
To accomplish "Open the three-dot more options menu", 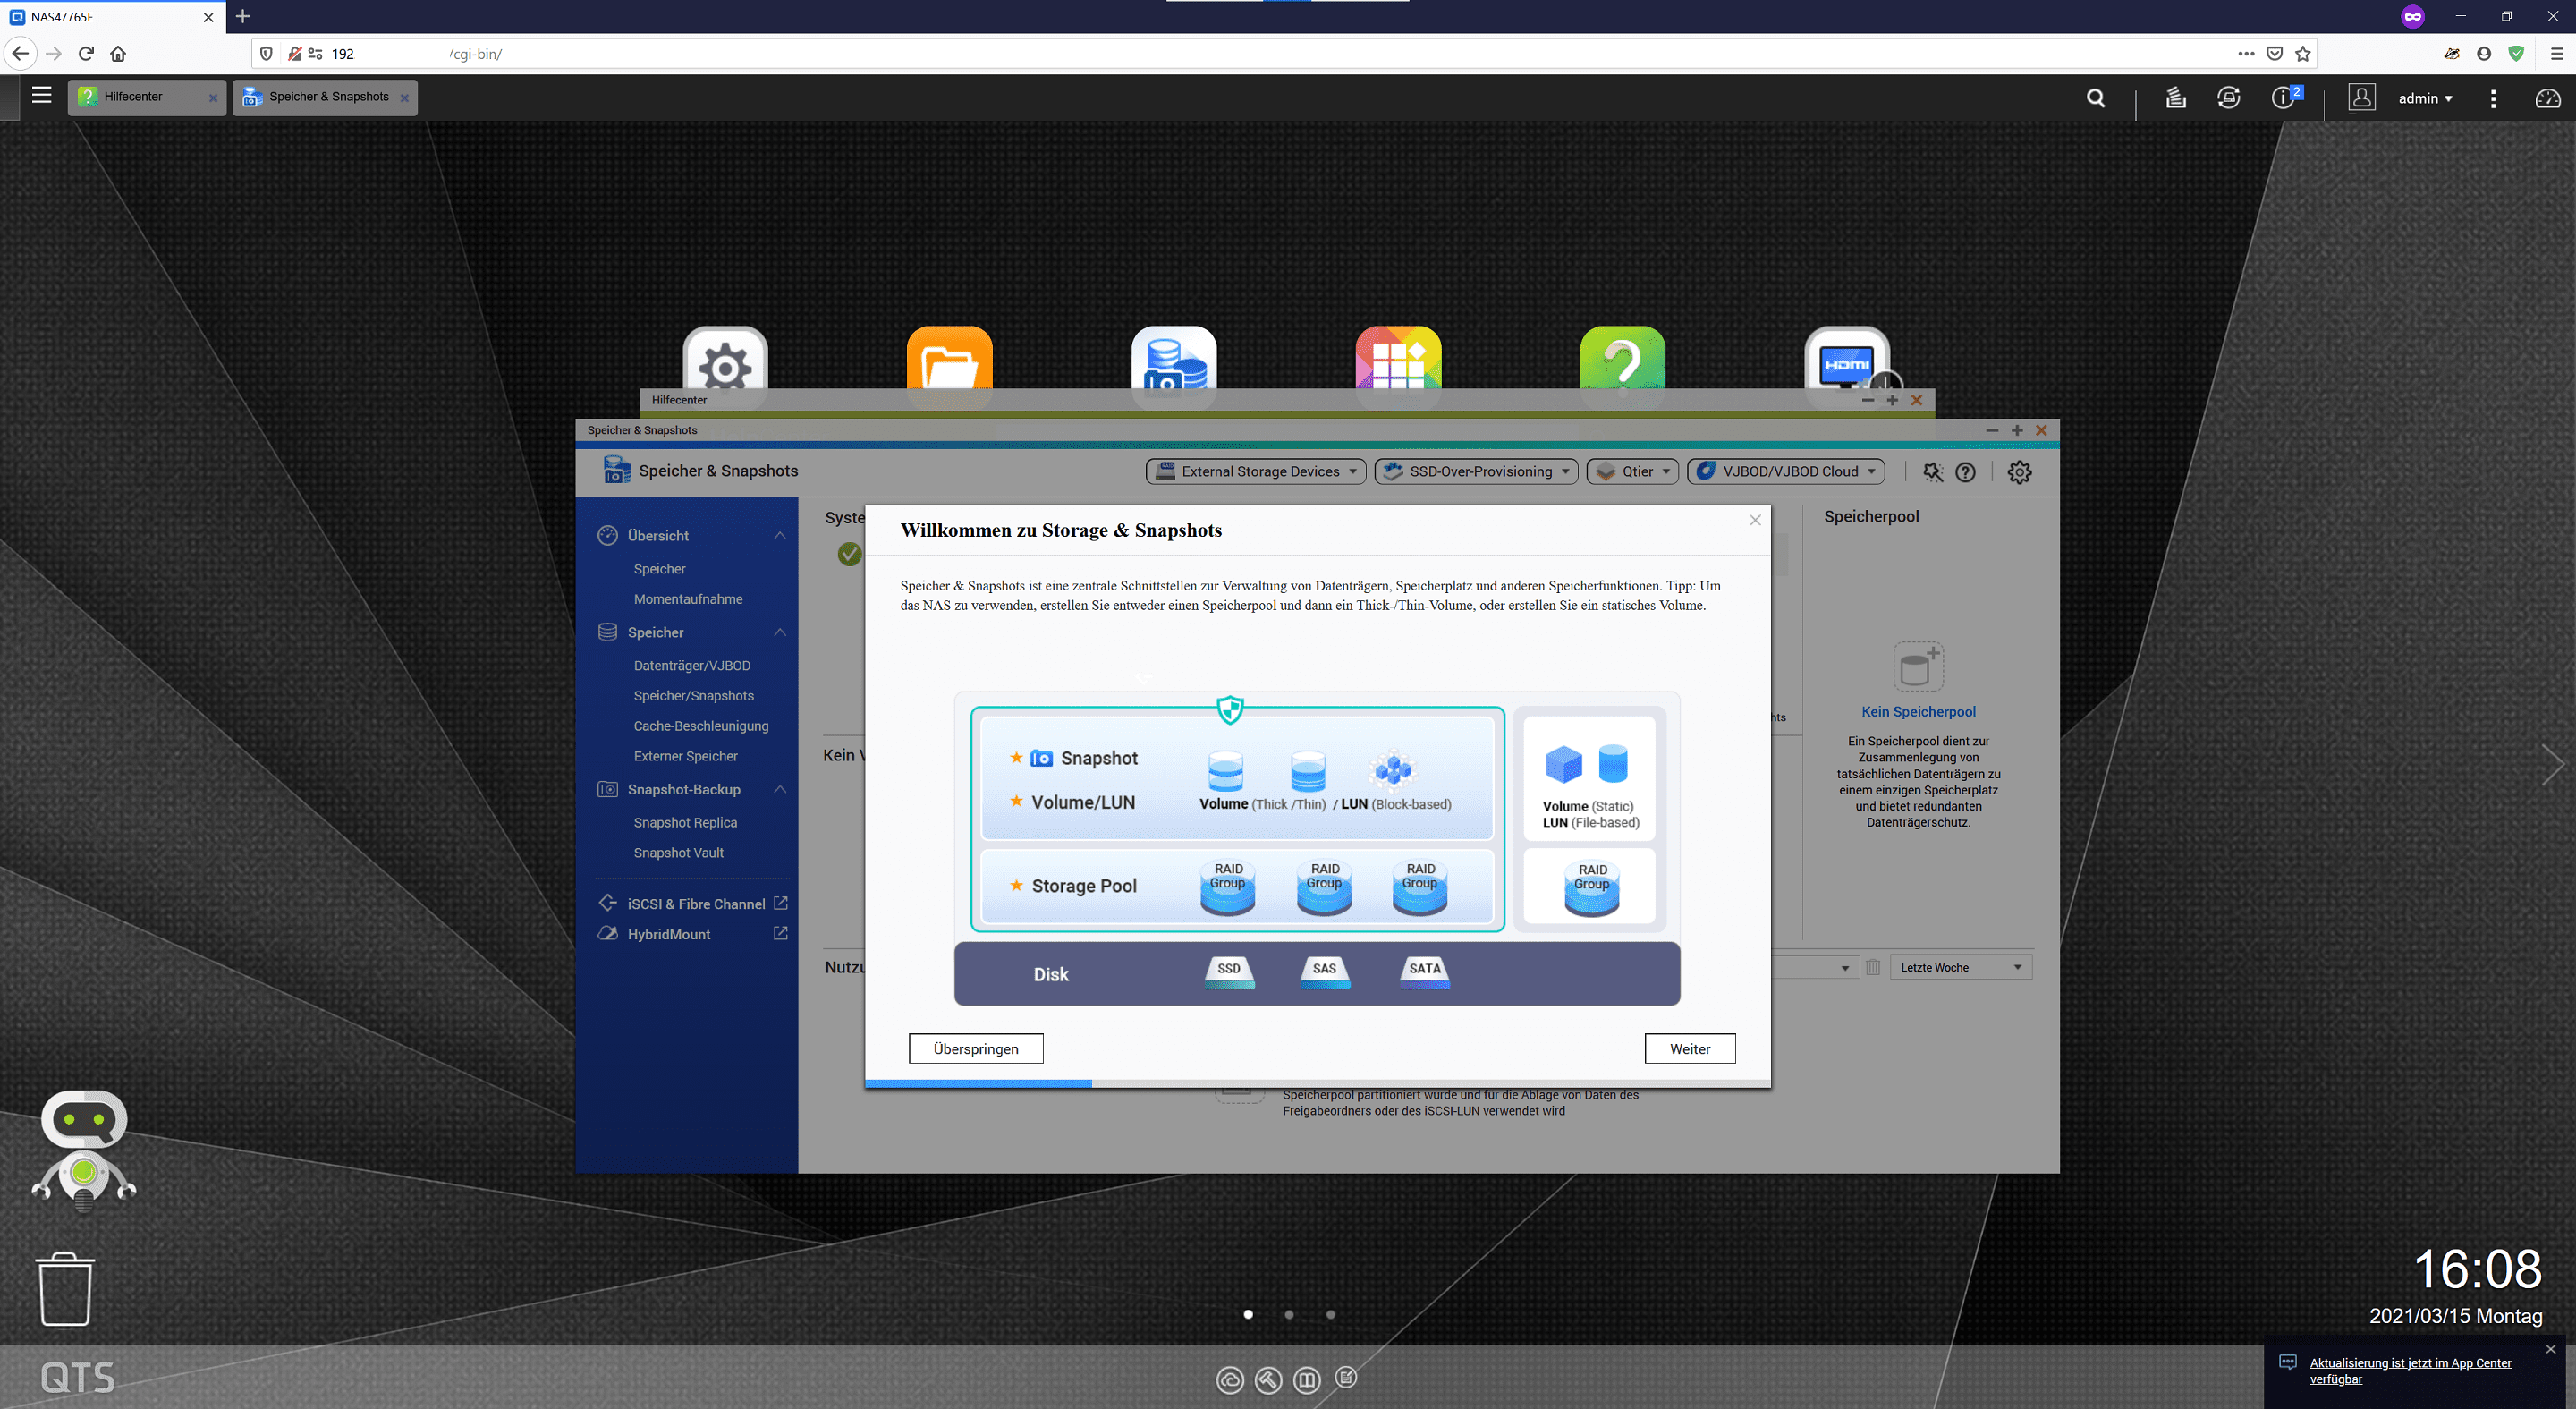I will 2493,98.
